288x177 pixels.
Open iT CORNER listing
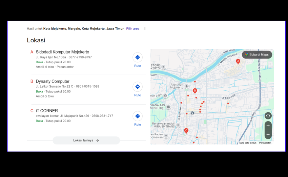47,111
